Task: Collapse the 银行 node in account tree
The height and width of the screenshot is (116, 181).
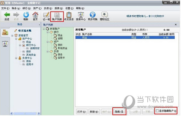Action: click(x=47, y=32)
